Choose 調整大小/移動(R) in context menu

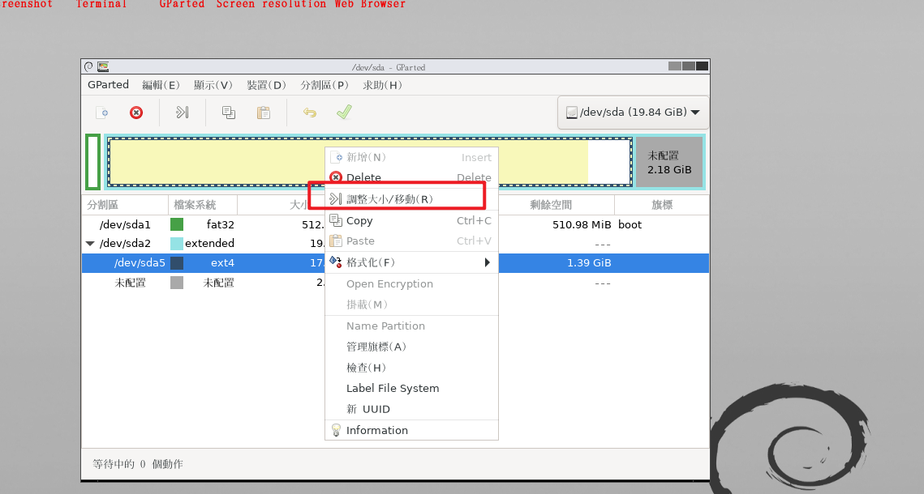pos(411,198)
